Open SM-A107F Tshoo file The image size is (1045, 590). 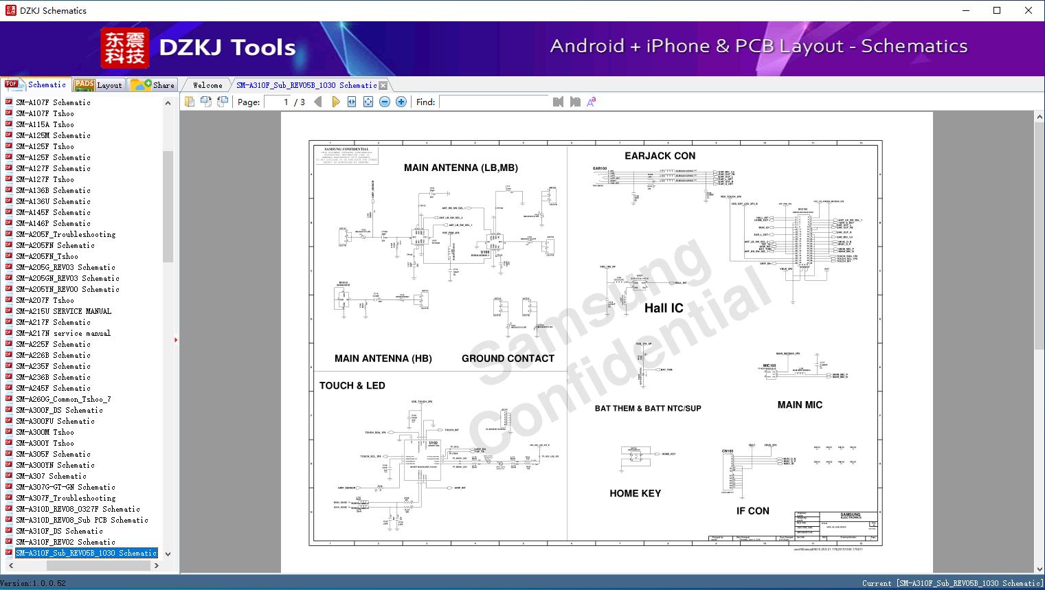45,113
